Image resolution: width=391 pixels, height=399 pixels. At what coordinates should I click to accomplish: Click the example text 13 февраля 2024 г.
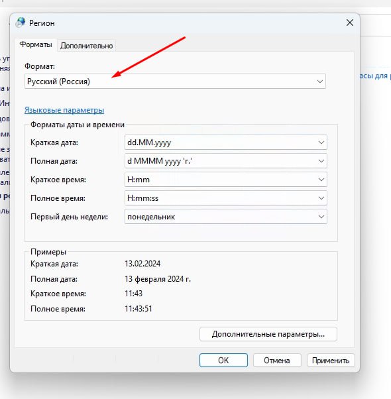coord(158,279)
